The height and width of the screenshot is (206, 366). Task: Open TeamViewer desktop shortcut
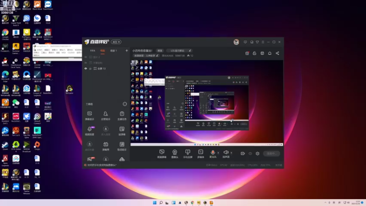pos(48,5)
